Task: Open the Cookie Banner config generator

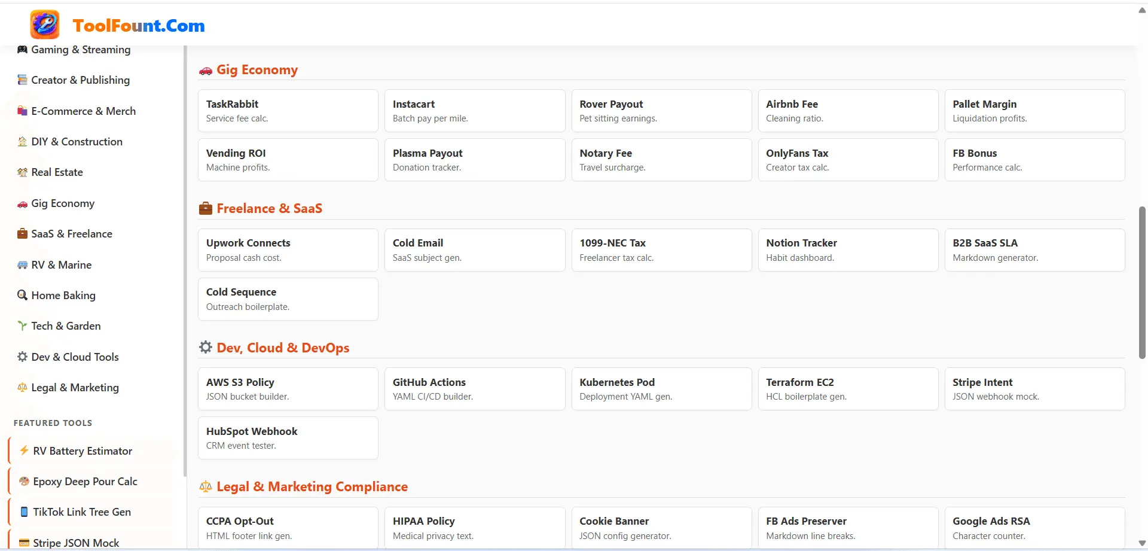Action: click(x=661, y=528)
